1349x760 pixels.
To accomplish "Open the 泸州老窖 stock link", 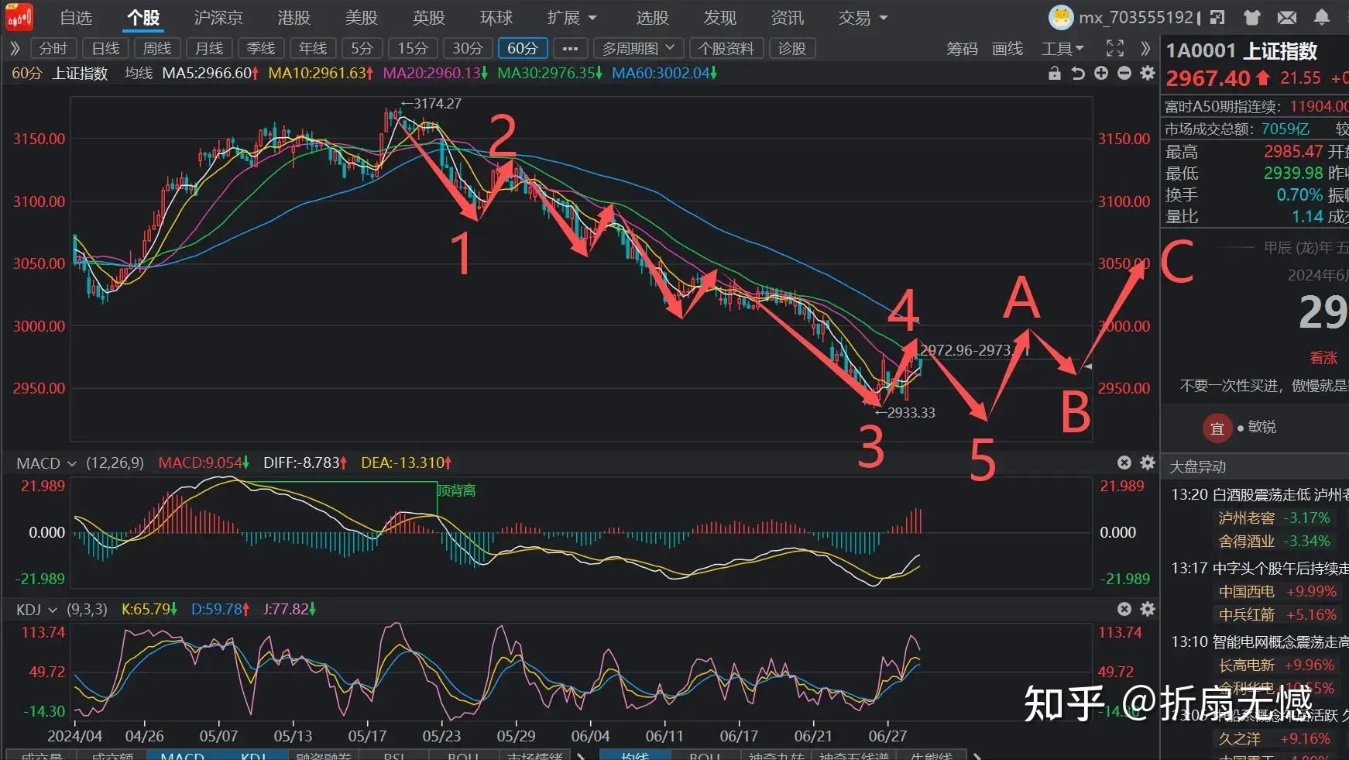I will (1246, 518).
